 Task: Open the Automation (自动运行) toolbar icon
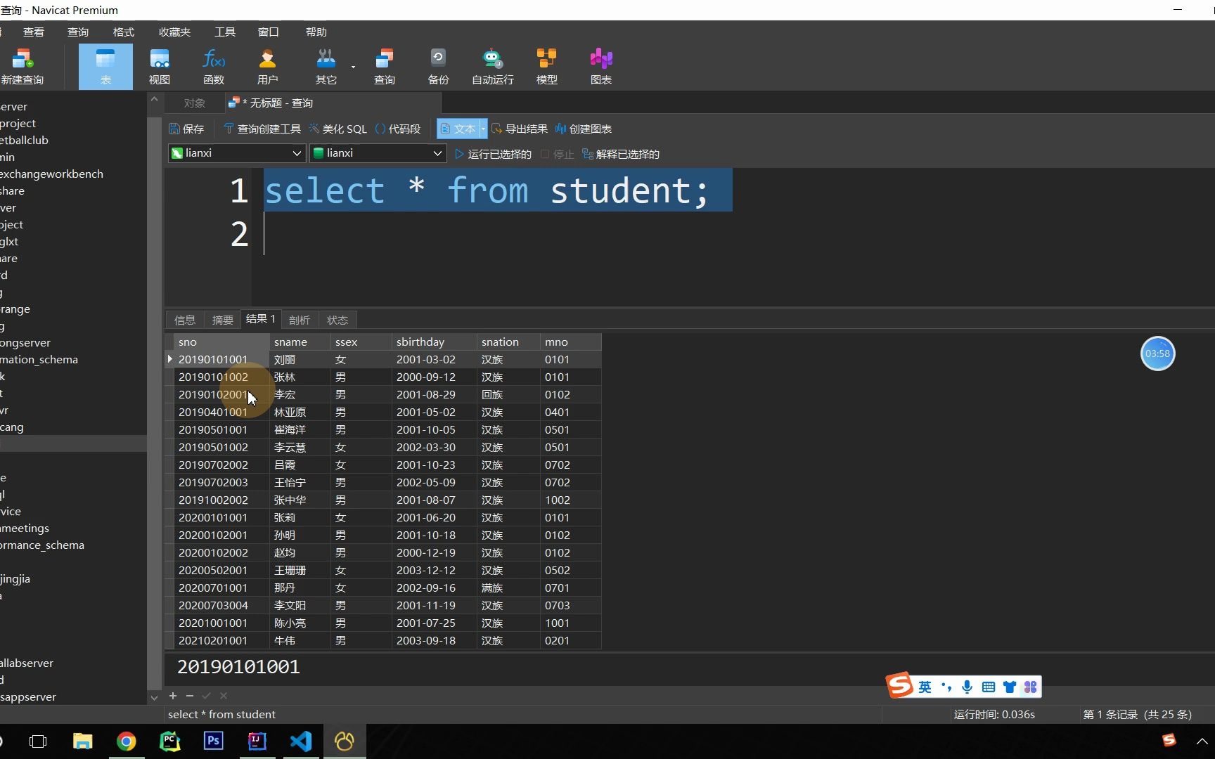(x=493, y=67)
